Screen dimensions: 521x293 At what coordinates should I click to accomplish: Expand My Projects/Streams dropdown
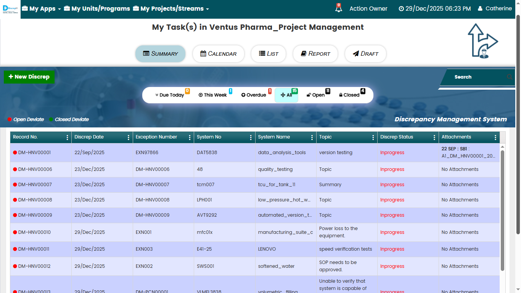[x=171, y=9]
